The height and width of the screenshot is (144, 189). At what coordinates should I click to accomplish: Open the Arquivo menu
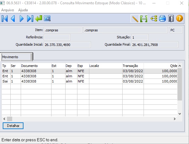click(8, 10)
